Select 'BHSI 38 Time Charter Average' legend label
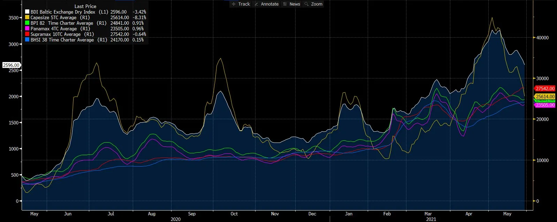The width and height of the screenshot is (557, 222). tap(62, 40)
